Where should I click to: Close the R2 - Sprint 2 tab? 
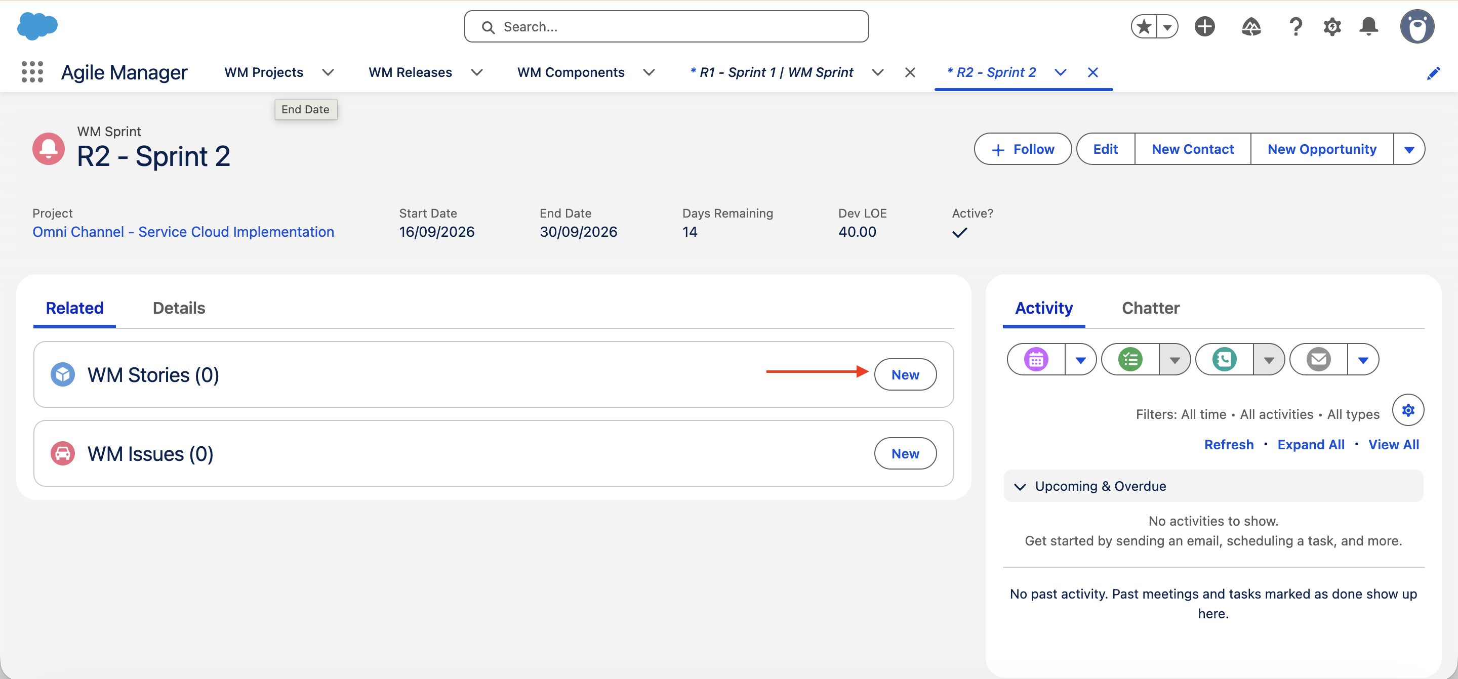pyautogui.click(x=1093, y=72)
